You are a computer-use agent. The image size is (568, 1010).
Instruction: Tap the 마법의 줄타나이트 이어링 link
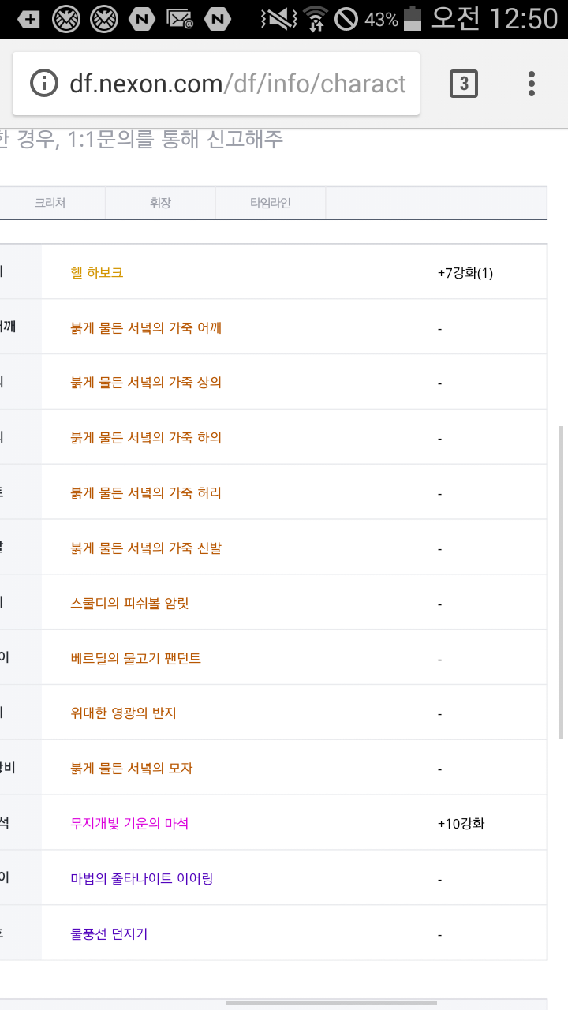tap(141, 879)
